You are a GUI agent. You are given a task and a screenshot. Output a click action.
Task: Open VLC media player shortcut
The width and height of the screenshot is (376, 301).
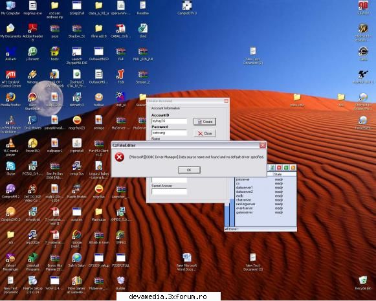click(x=10, y=147)
